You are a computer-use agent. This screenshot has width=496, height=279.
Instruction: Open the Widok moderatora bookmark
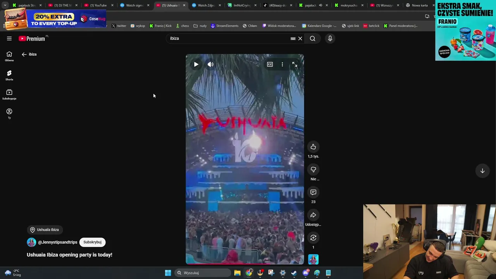click(x=279, y=26)
